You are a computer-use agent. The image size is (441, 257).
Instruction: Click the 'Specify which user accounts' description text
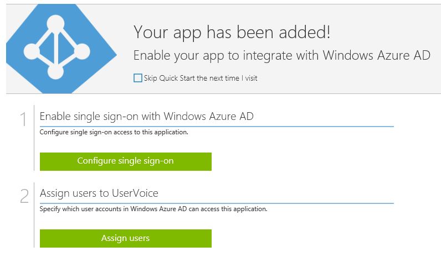(153, 209)
